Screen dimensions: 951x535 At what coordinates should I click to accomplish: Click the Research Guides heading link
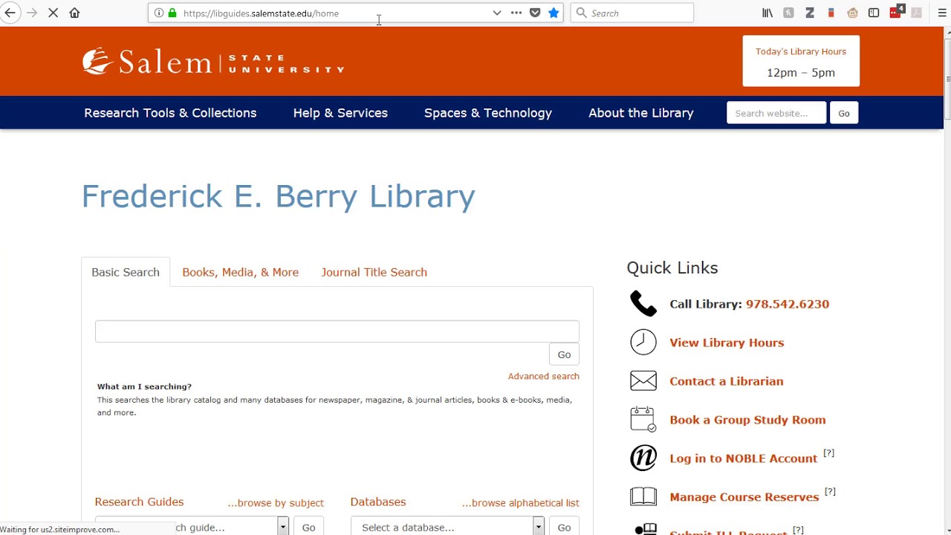click(x=139, y=502)
